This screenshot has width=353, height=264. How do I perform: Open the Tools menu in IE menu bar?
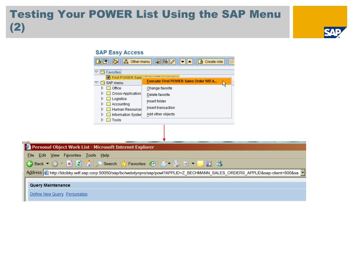coord(91,155)
